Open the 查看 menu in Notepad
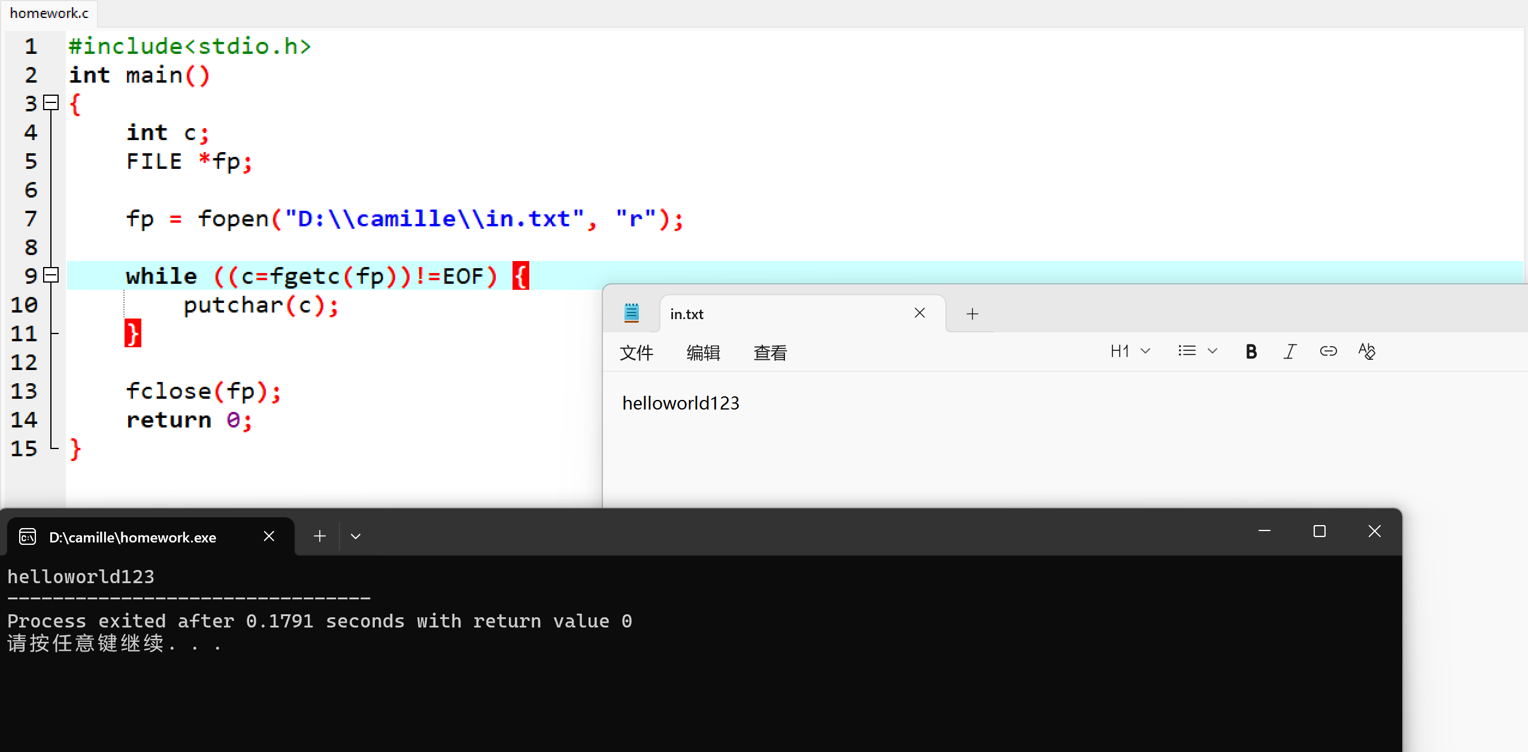Image resolution: width=1528 pixels, height=752 pixels. 770,353
